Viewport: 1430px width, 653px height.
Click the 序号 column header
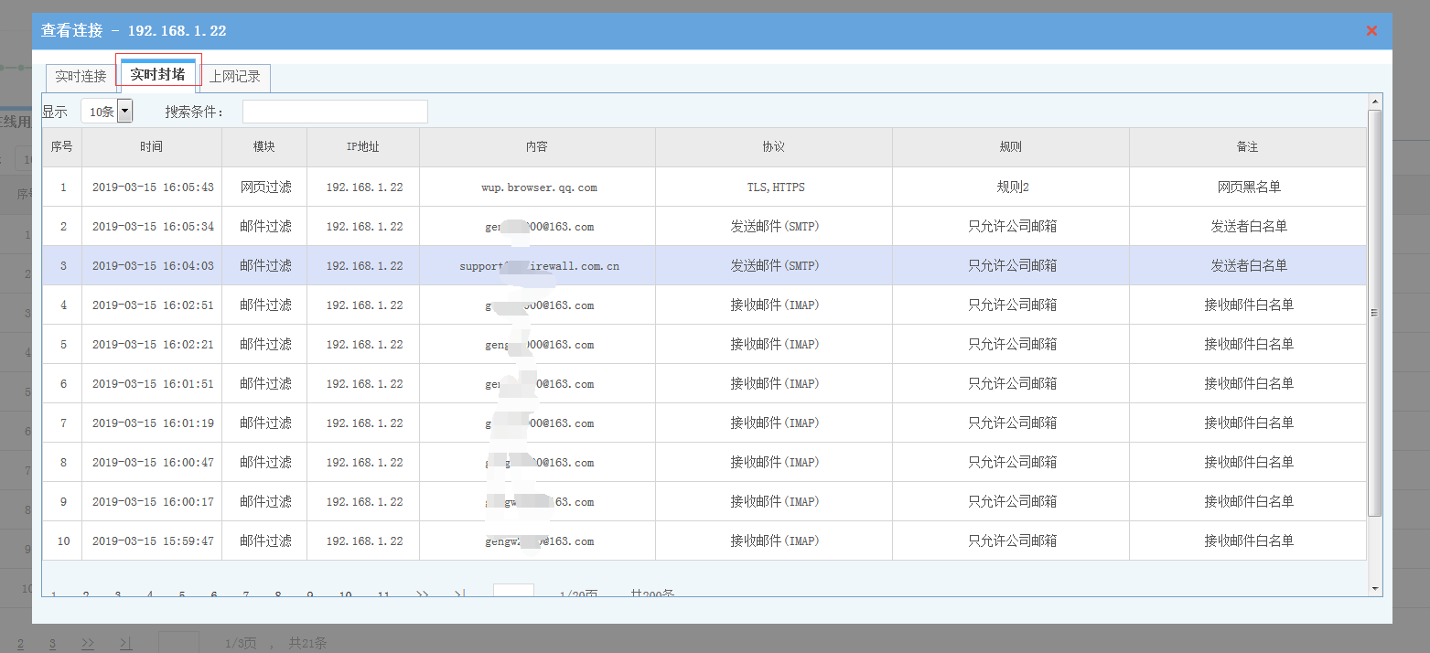pos(62,147)
